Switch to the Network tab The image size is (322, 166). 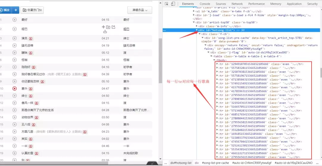coord(237,4)
